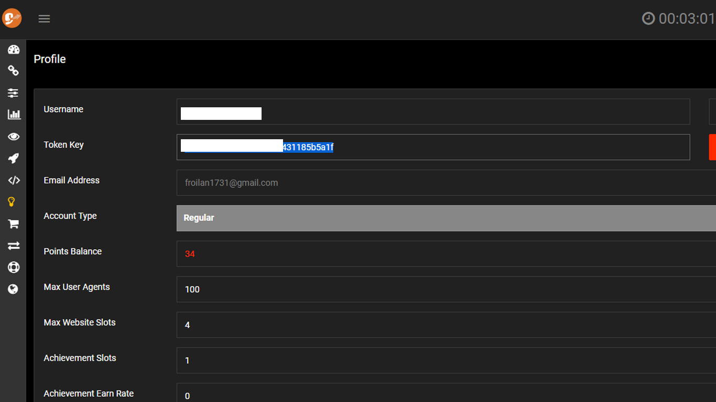Select the eye icon in sidebar
This screenshot has height=402, width=716.
tap(14, 137)
